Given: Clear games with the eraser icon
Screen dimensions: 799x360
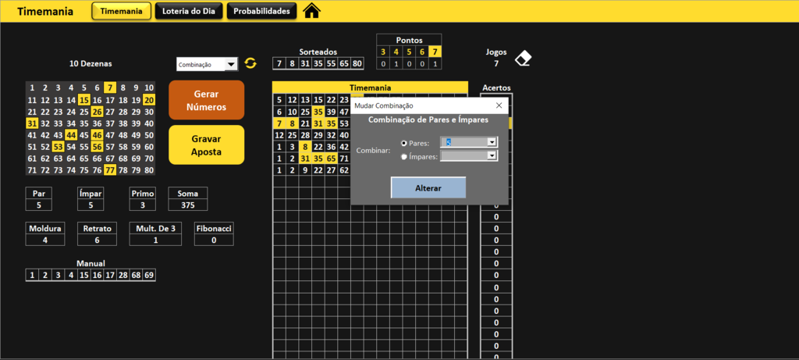Looking at the screenshot, I should [x=523, y=59].
